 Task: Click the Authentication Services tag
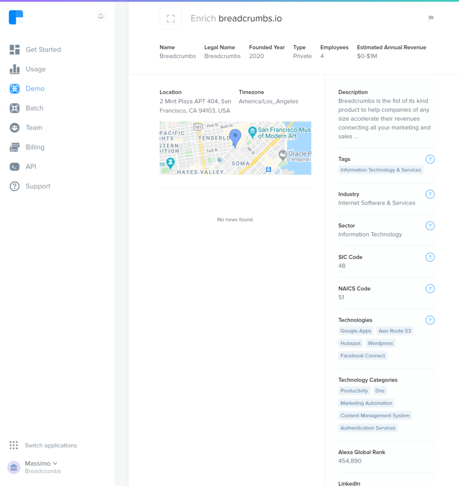(368, 428)
